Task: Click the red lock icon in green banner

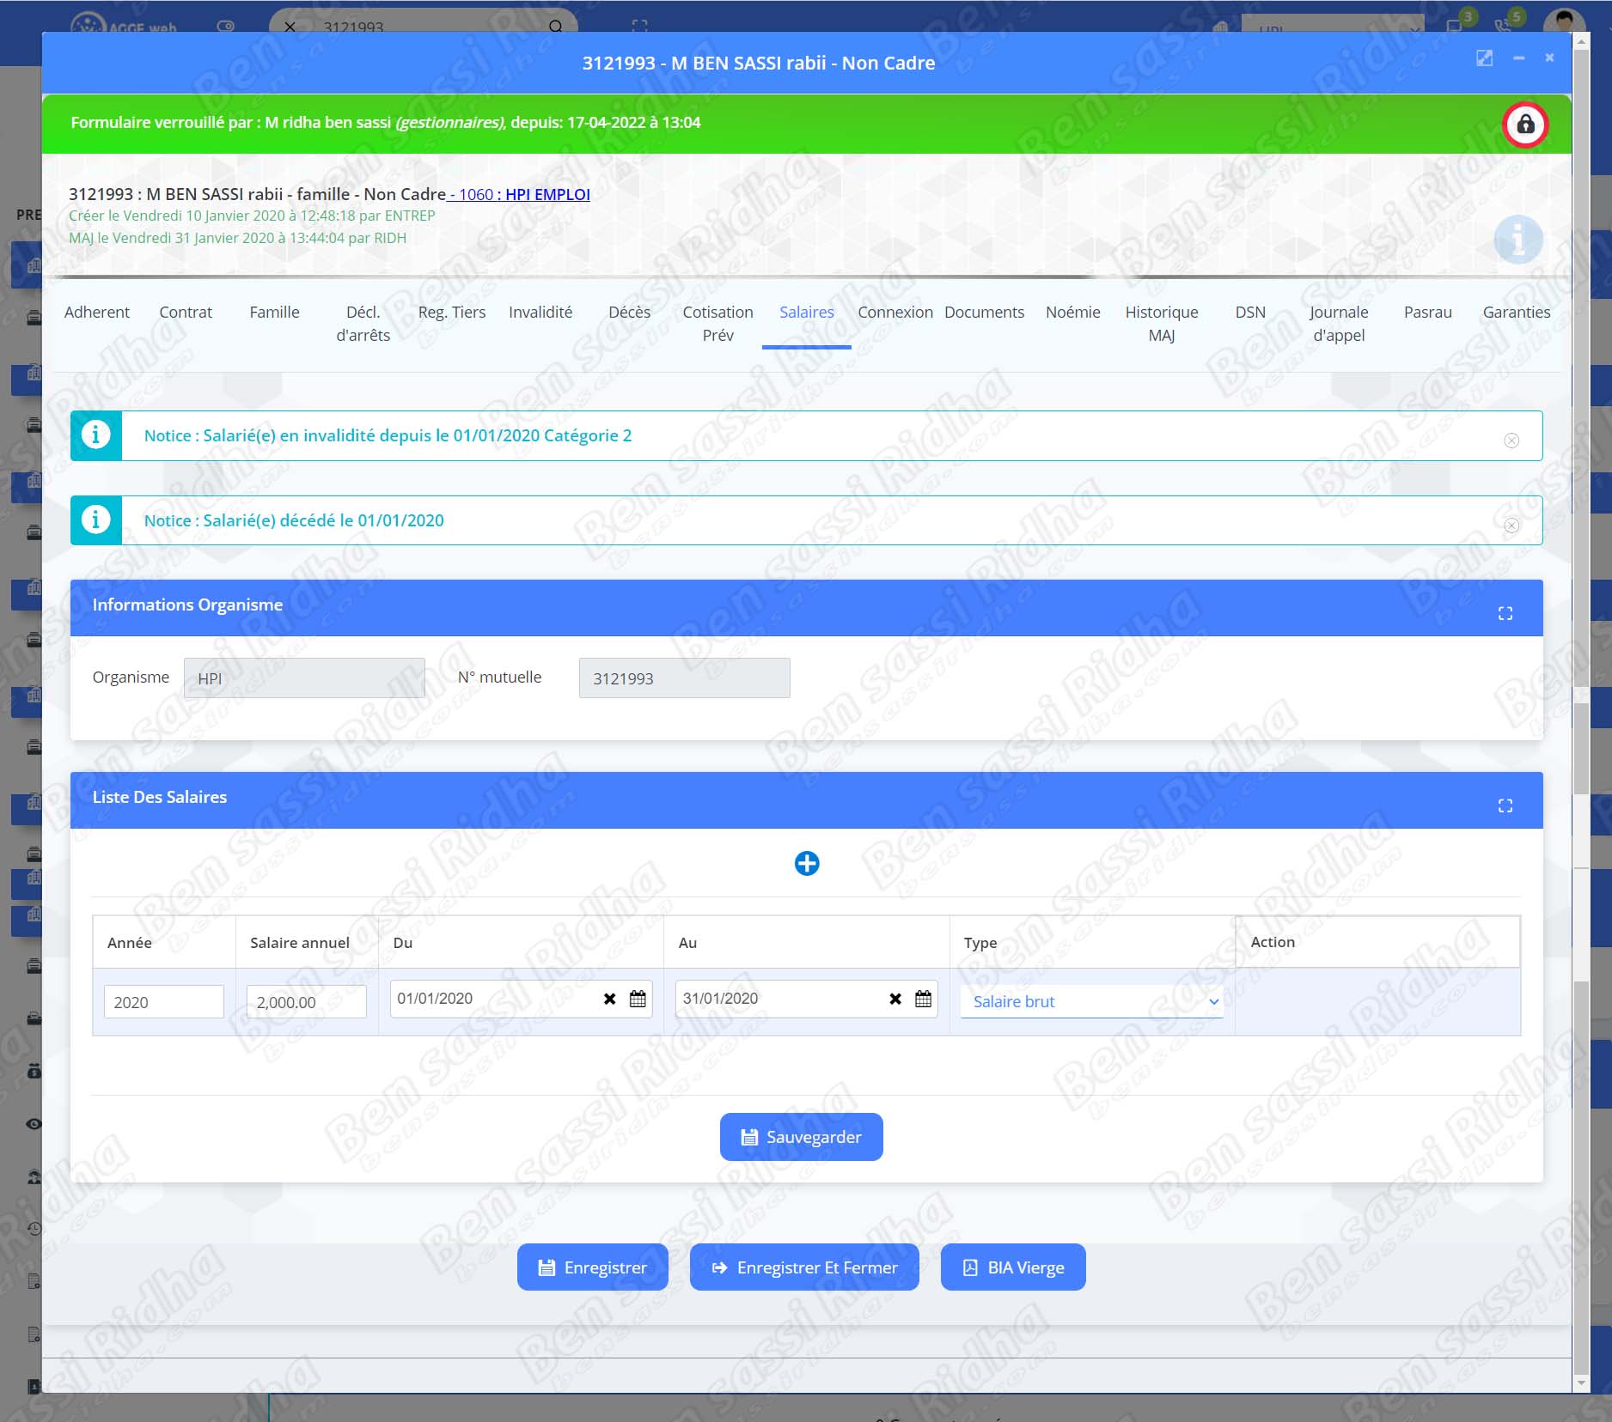Action: (1524, 125)
